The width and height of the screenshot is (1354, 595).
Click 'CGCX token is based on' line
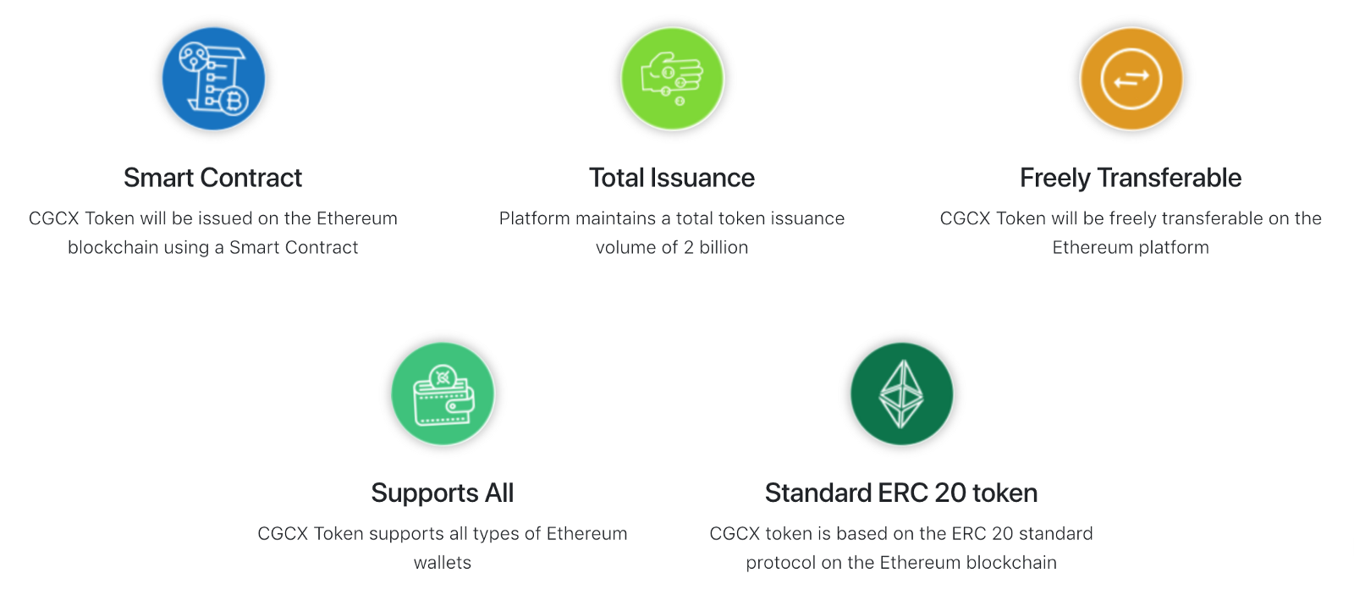pos(901,534)
